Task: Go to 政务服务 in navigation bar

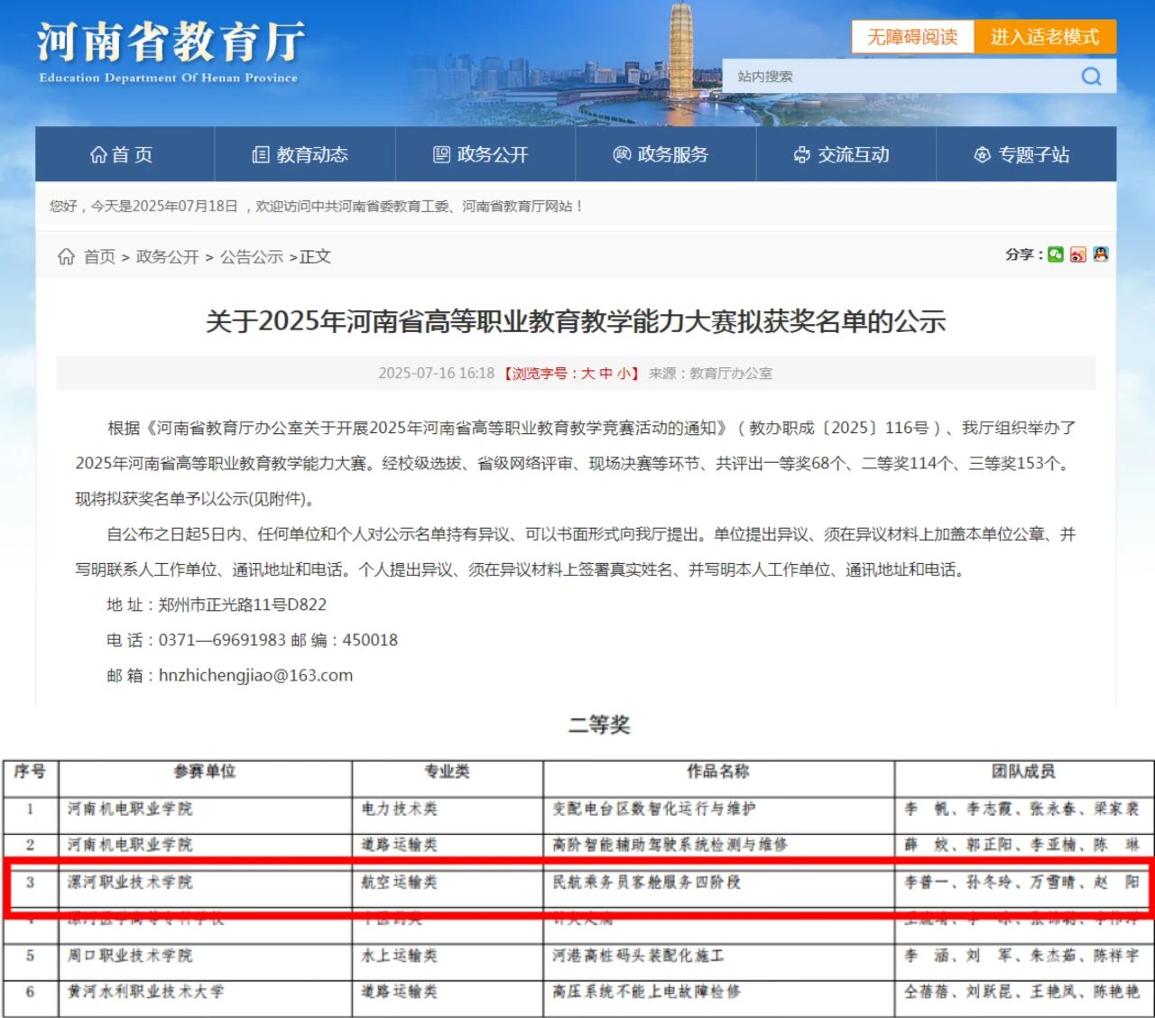Action: [x=661, y=154]
